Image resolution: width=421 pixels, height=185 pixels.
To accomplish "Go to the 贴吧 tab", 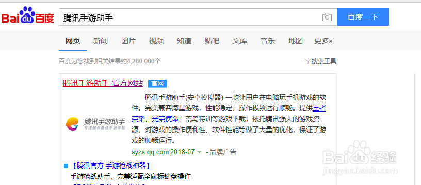I will pyautogui.click(x=212, y=41).
